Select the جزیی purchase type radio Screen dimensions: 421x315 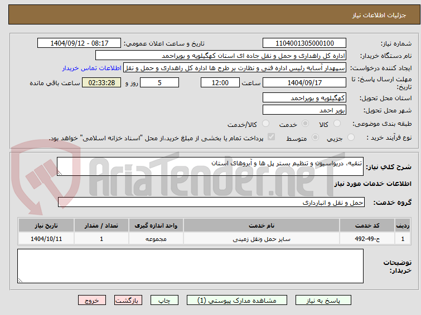[x=351, y=137]
